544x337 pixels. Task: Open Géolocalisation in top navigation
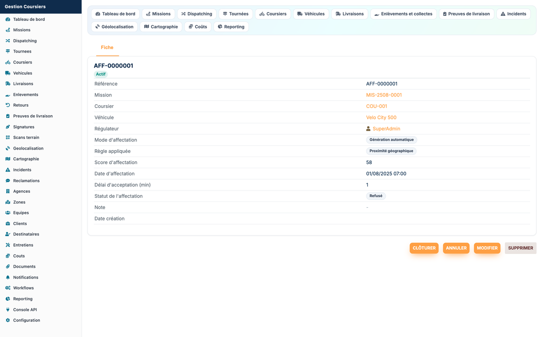pos(114,27)
